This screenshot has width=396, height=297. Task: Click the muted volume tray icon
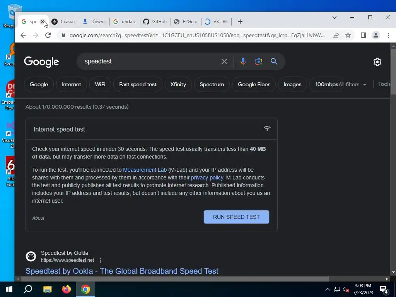(346, 289)
